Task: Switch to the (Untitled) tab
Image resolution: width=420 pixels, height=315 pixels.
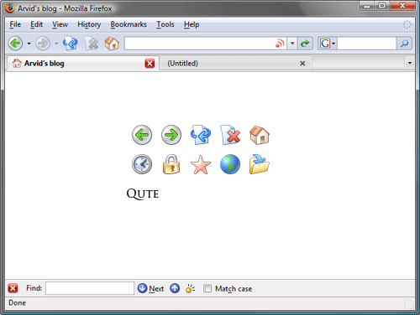Action: click(x=235, y=64)
